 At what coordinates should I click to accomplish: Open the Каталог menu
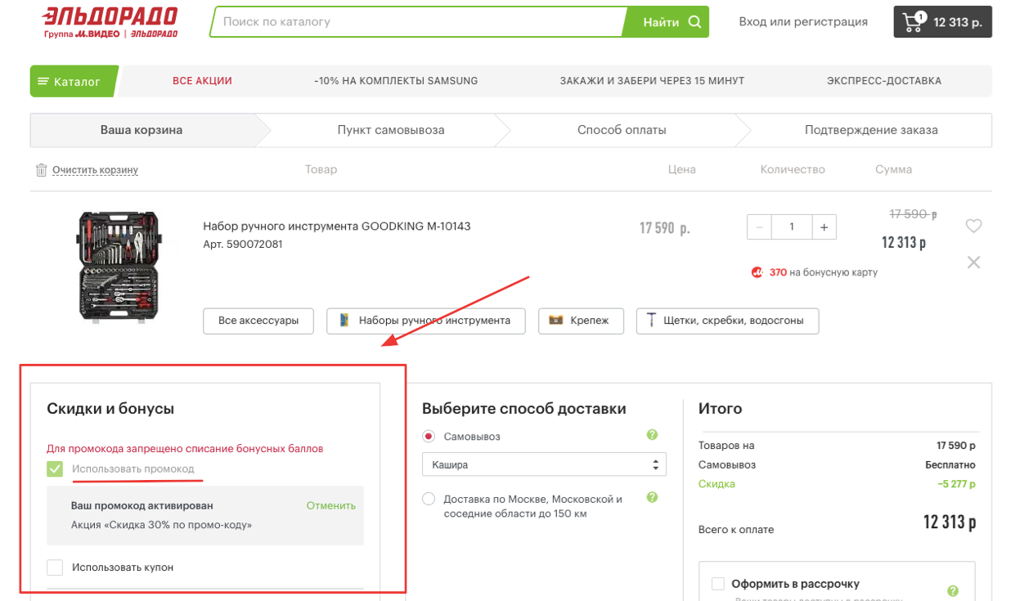click(x=74, y=81)
